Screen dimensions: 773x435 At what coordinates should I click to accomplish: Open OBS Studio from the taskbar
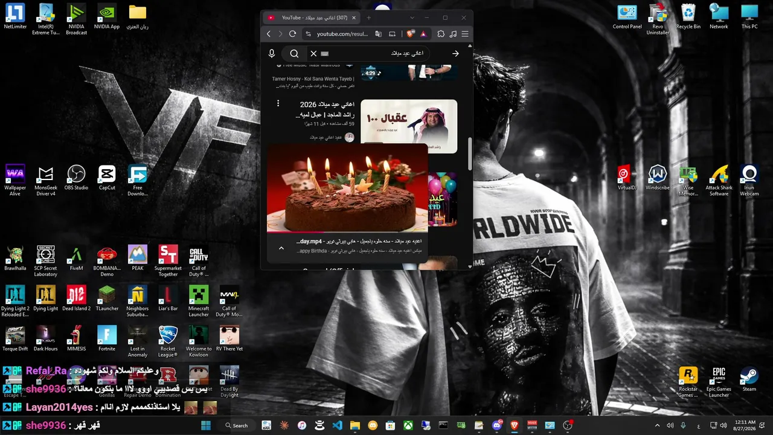click(x=568, y=425)
